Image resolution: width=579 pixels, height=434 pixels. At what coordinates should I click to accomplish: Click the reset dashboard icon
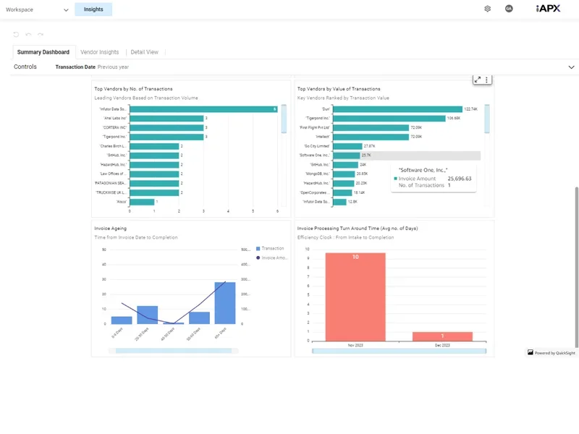click(x=16, y=34)
